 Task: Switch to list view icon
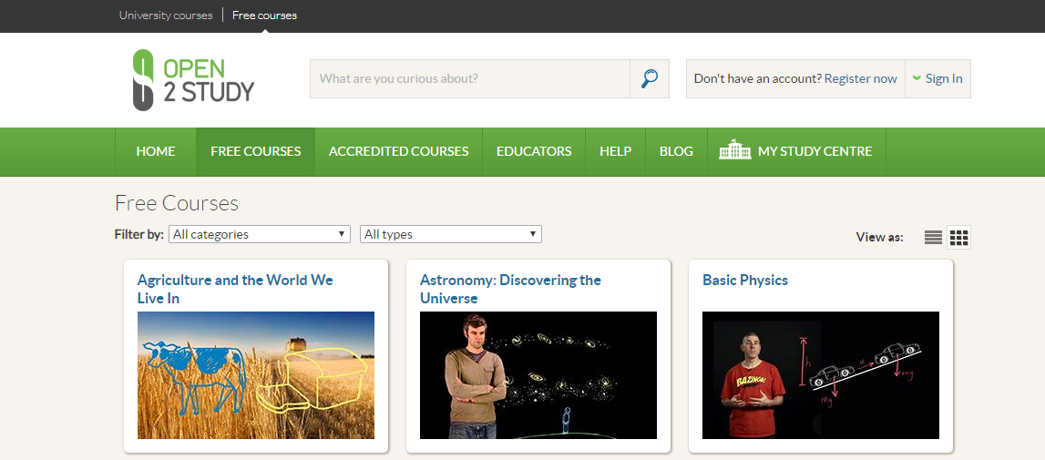tap(933, 238)
